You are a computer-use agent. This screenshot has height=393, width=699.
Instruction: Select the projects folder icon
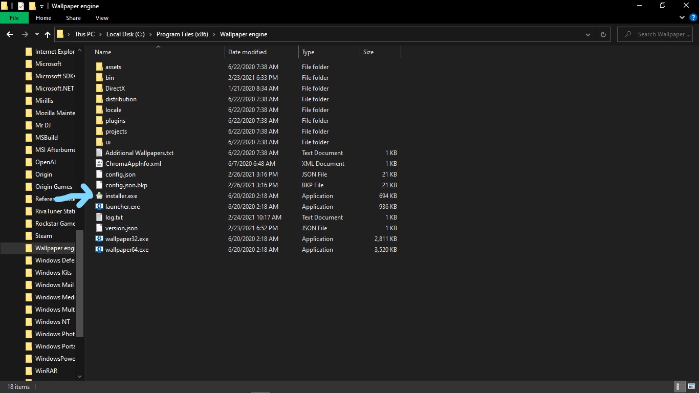pyautogui.click(x=99, y=132)
